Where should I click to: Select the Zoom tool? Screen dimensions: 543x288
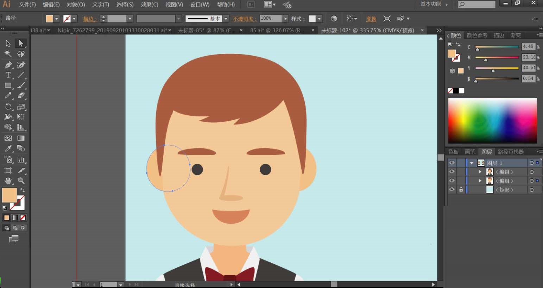point(21,181)
